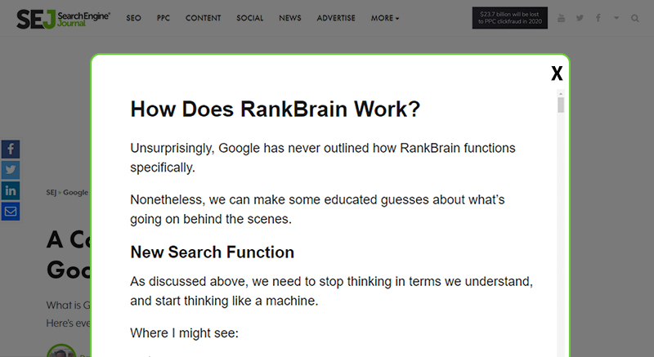Screen dimensions: 654x357
Task: Open the Search Engine Journal logo homepage
Action: 64,19
